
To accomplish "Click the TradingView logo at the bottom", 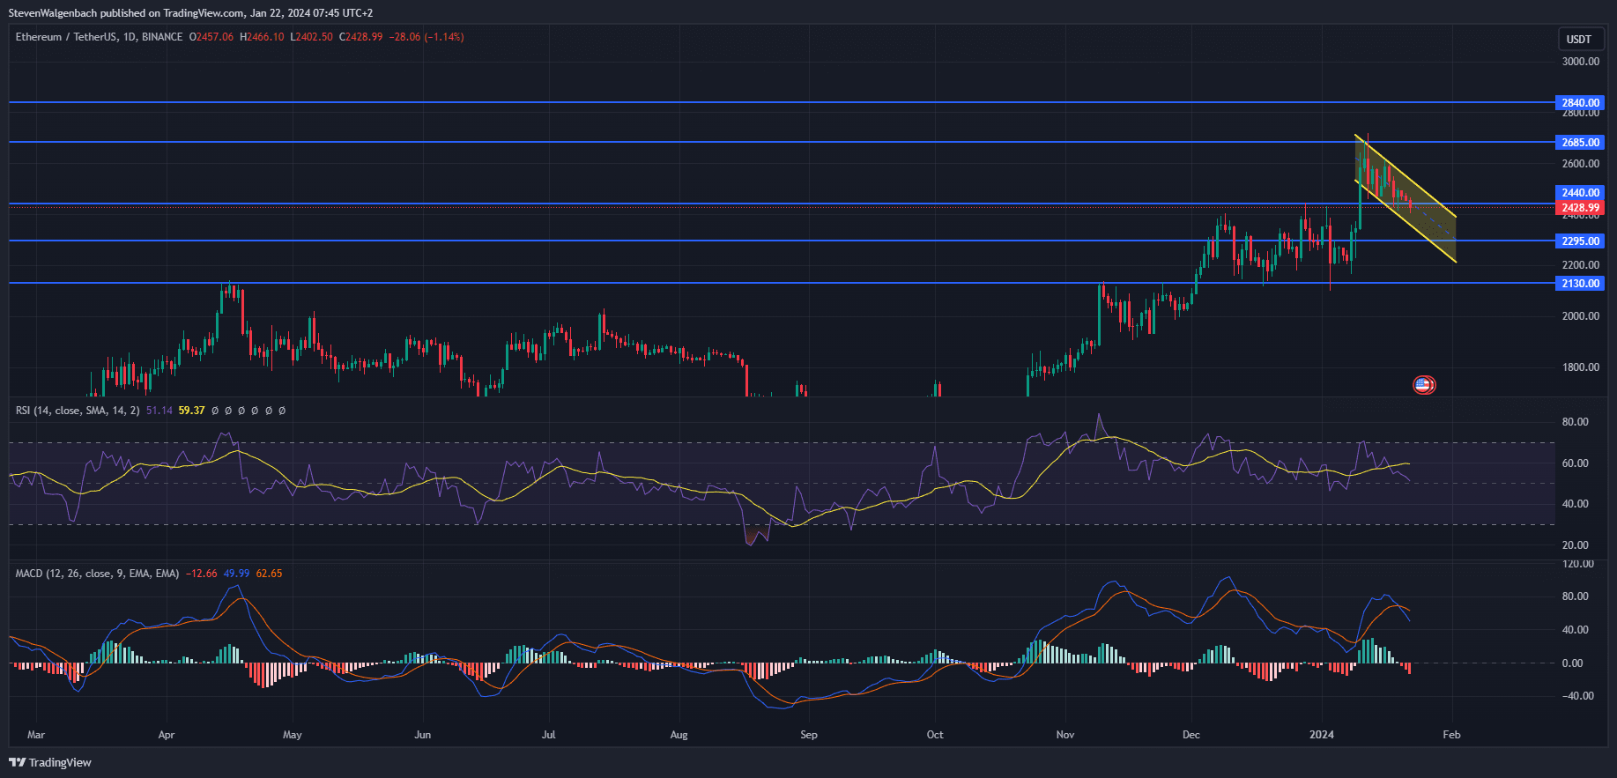I will tap(50, 762).
